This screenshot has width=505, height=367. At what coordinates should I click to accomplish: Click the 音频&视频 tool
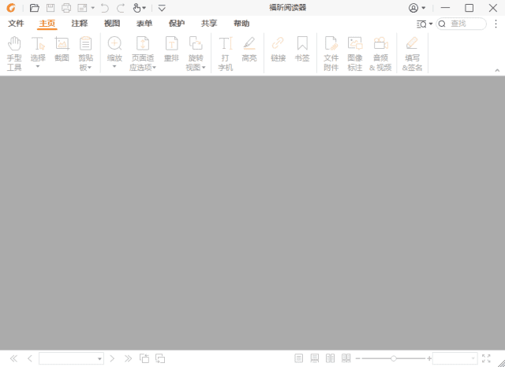[380, 54]
